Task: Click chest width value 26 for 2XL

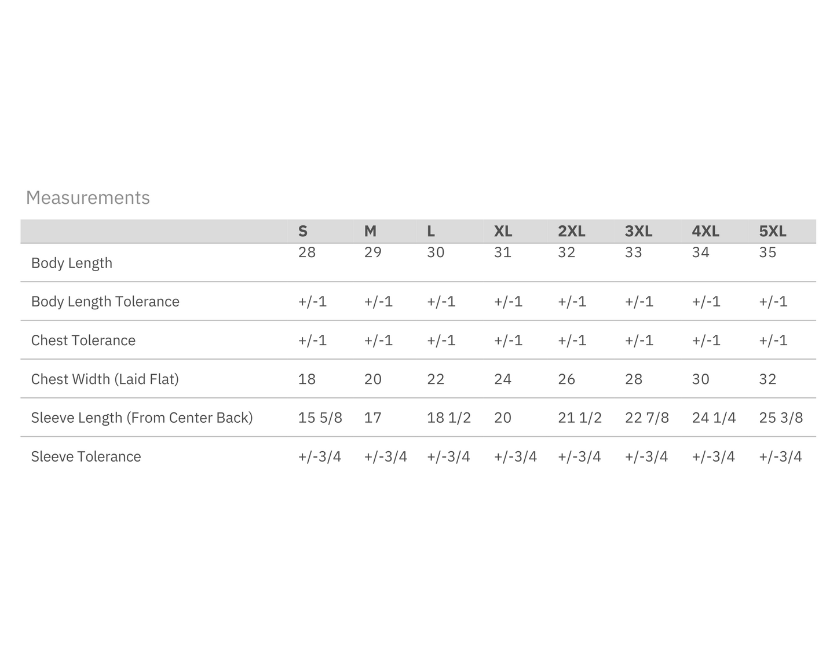Action: [x=566, y=379]
